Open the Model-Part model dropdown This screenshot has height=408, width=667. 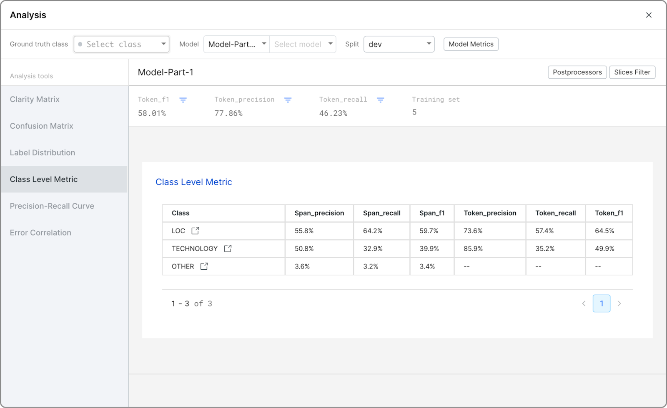pyautogui.click(x=236, y=44)
